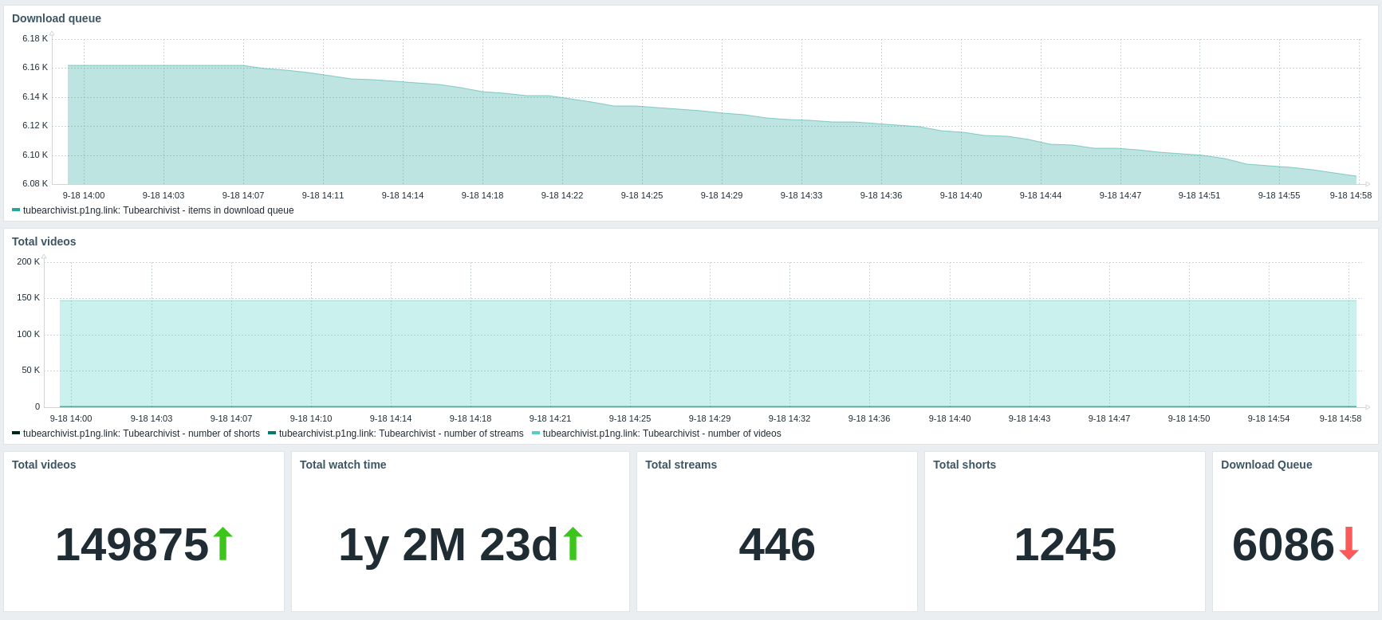Click the 100 K y-axis label

point(29,334)
